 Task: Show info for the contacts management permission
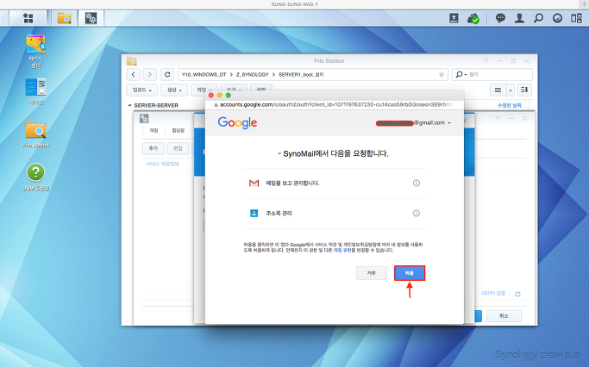[417, 213]
